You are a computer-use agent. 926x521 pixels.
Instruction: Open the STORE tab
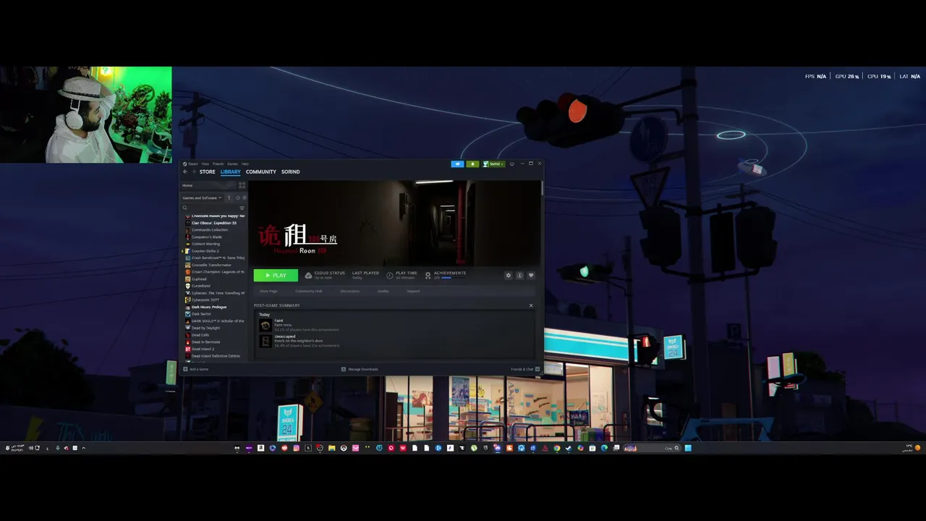pos(208,171)
